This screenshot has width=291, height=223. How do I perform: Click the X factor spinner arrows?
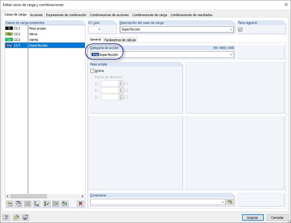[121, 83]
